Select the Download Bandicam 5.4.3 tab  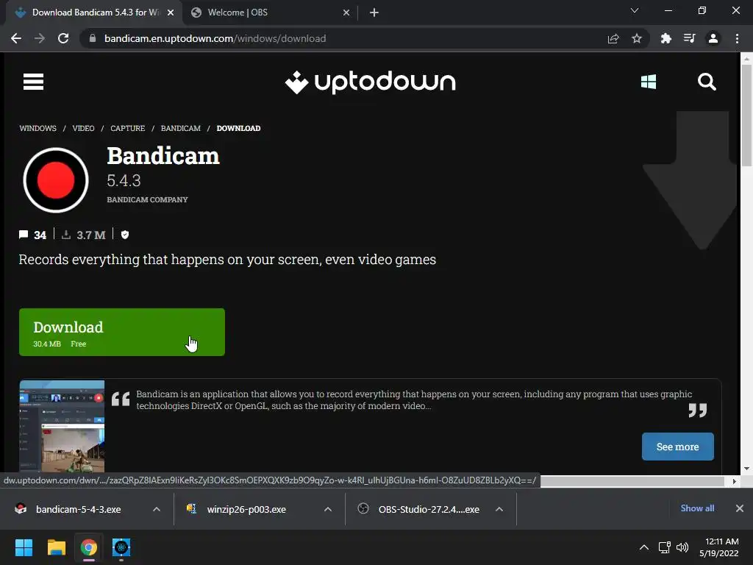[93, 13]
